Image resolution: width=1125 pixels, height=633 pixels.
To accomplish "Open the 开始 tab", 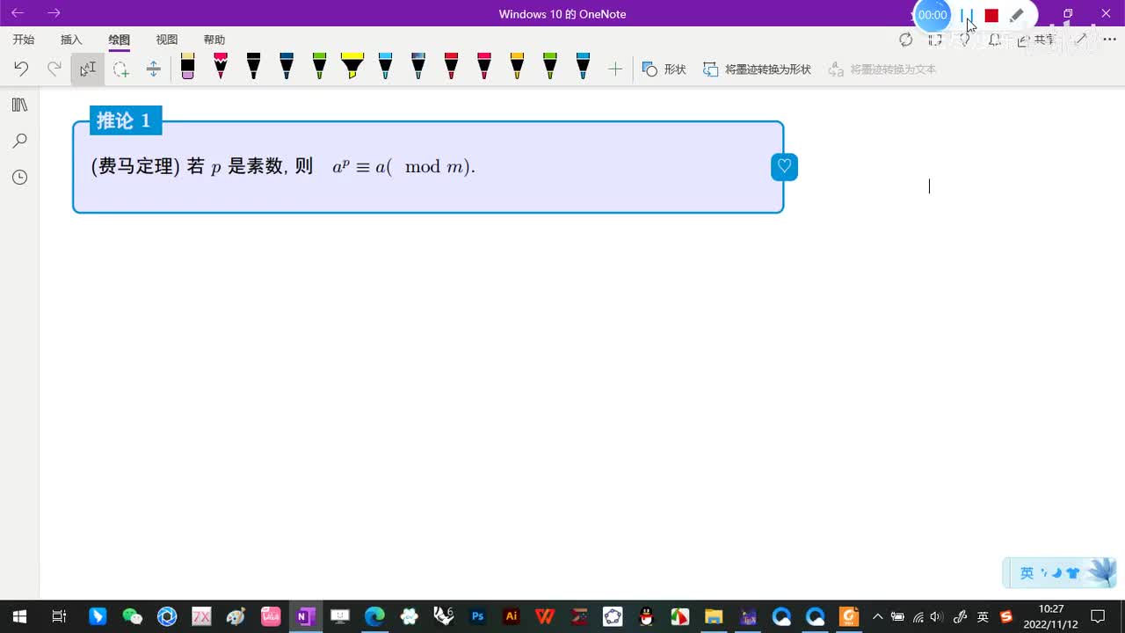I will (x=24, y=40).
